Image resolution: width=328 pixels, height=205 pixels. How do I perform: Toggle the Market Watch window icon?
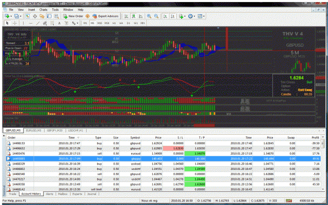tap(28, 16)
